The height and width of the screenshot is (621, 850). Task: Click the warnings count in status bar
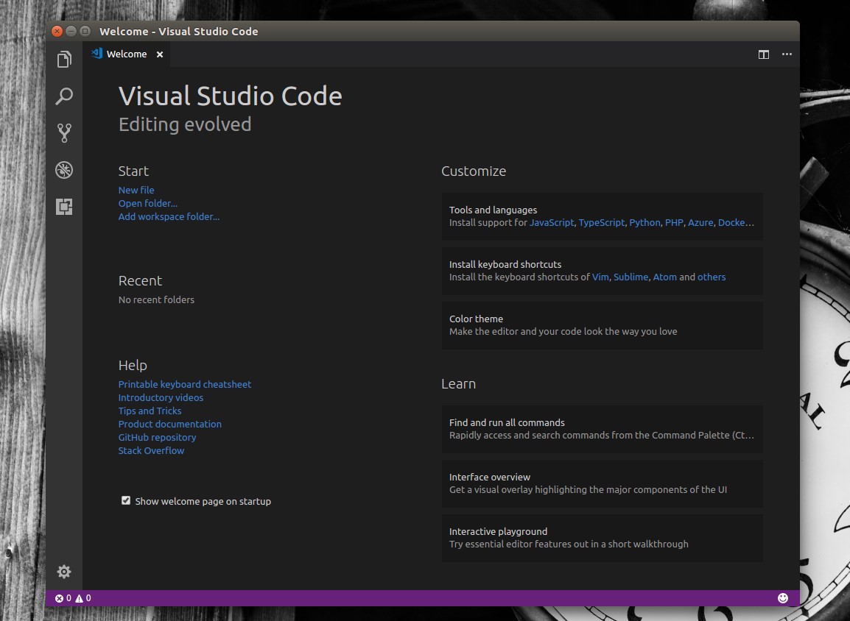point(83,598)
